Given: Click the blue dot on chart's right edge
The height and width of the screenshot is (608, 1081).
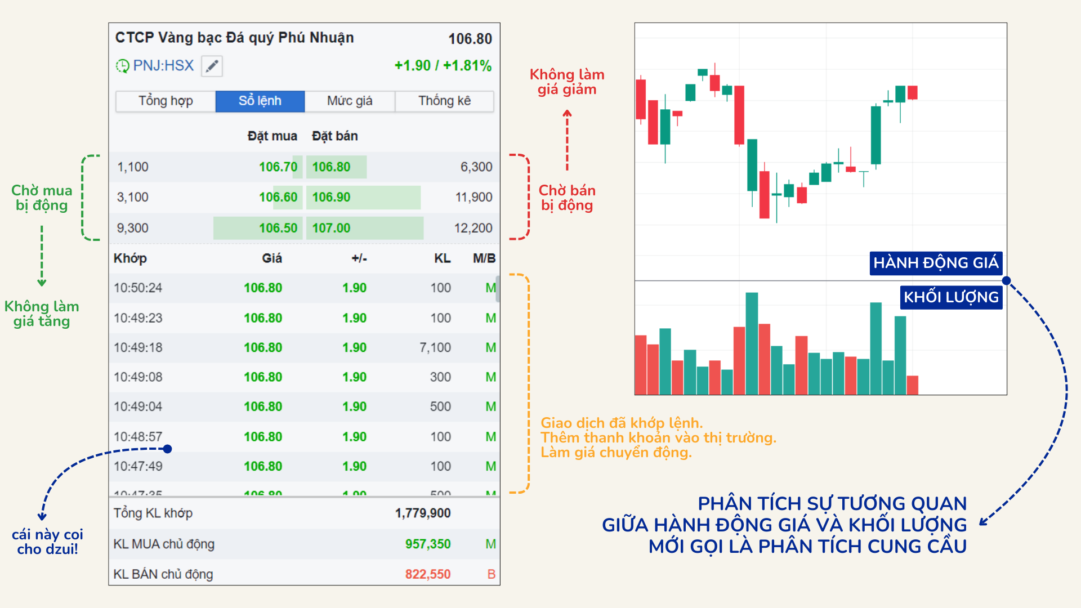Looking at the screenshot, I should (x=1006, y=280).
